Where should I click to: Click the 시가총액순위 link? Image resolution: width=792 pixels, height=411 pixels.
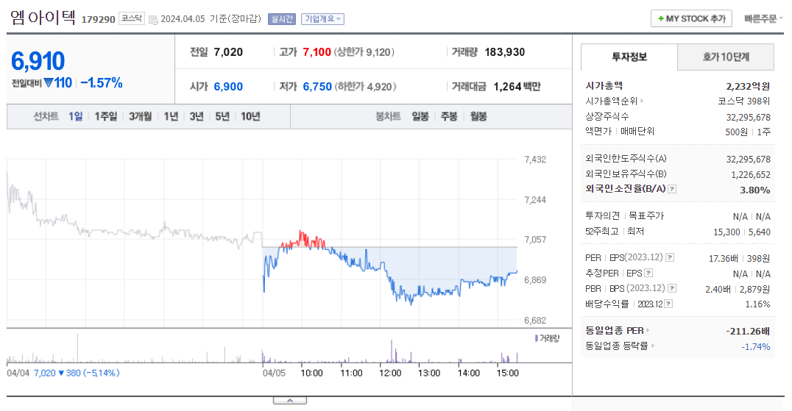coord(612,101)
